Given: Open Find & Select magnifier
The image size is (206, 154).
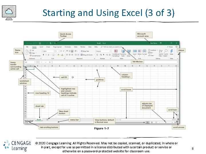Looking at the screenshot, I should (x=166, y=53).
